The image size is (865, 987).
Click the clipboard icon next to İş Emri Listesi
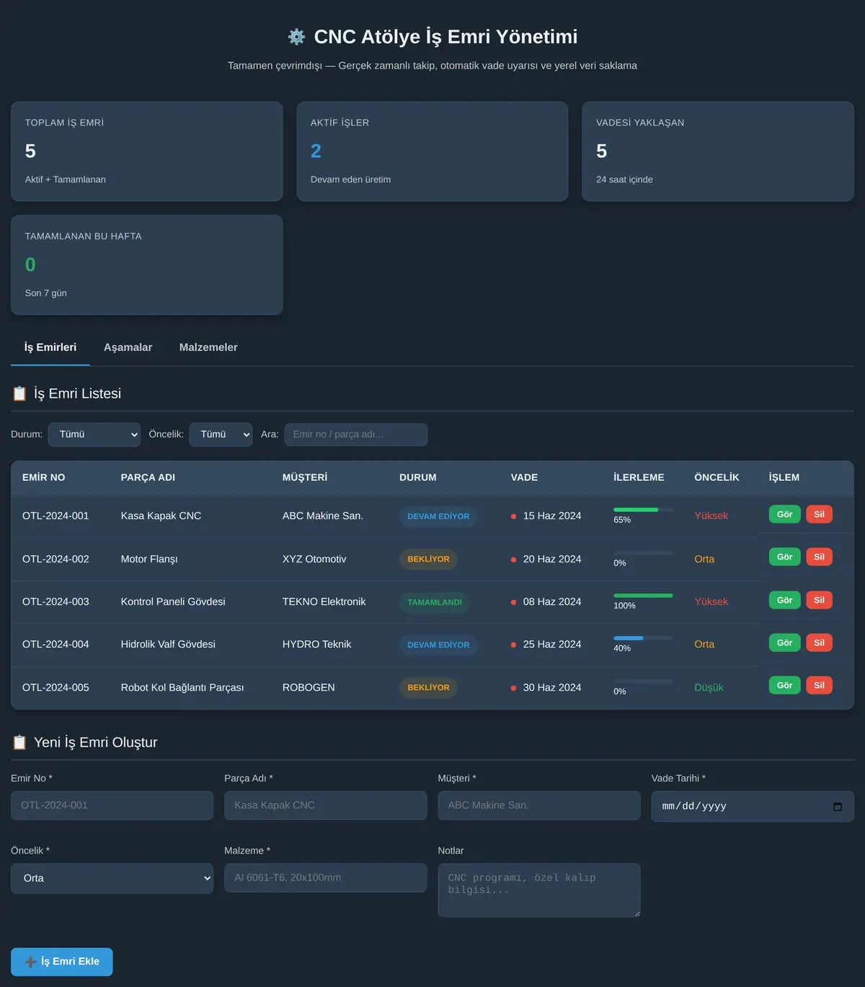pos(19,394)
